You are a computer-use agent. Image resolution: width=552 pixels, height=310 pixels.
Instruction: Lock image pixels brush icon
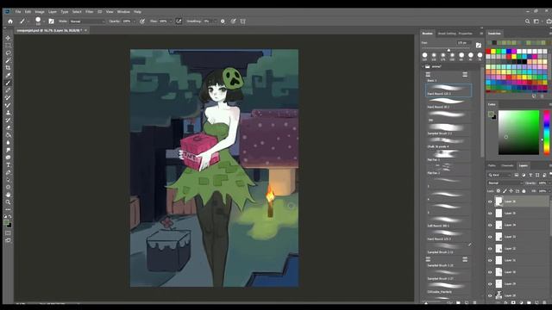505,191
